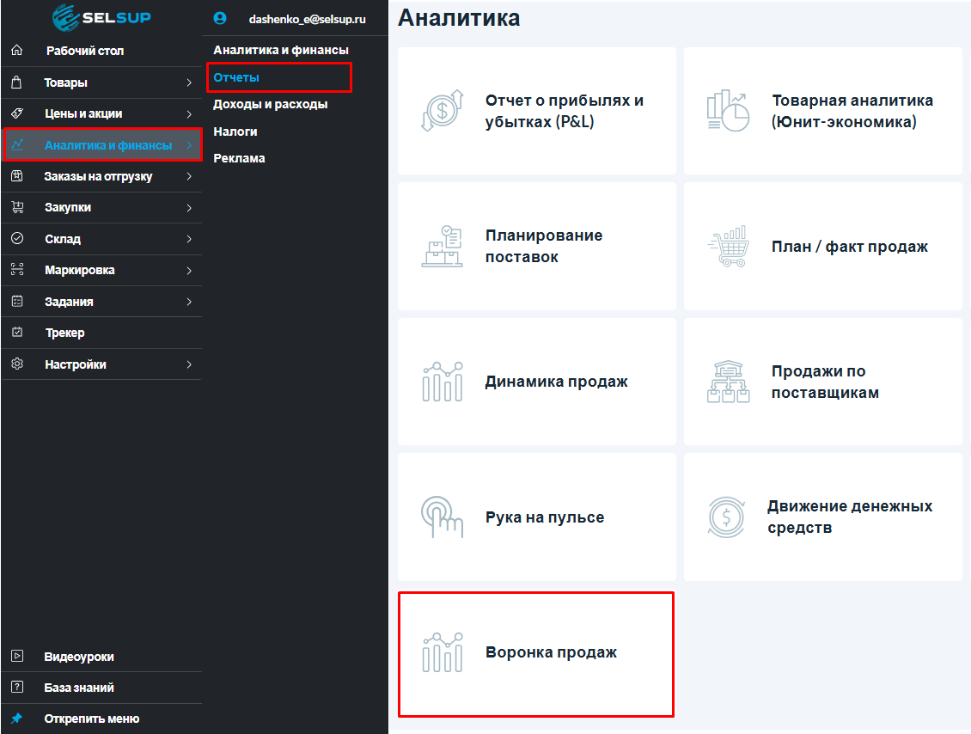
Task: Click the play icon beside Видеоуроки
Action: tap(17, 656)
